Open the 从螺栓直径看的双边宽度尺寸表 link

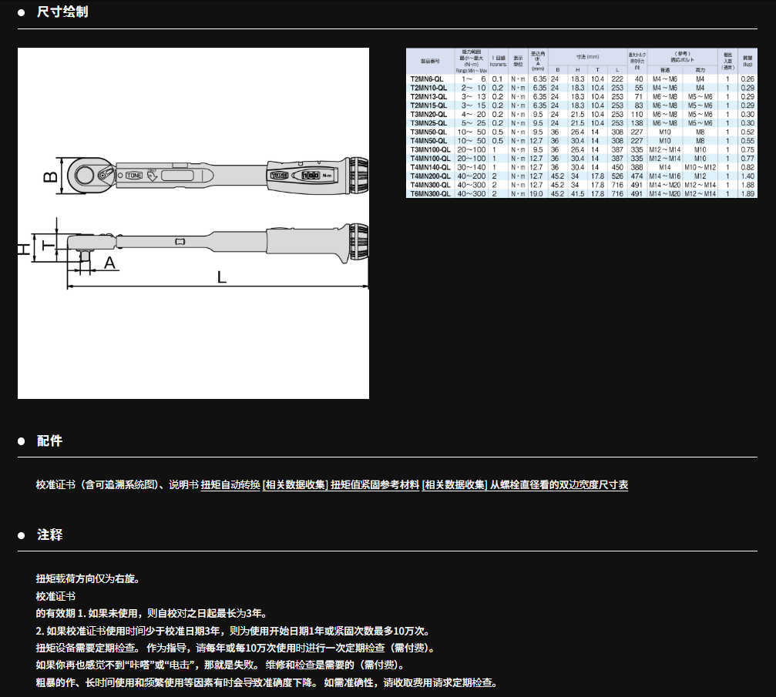pyautogui.click(x=559, y=485)
